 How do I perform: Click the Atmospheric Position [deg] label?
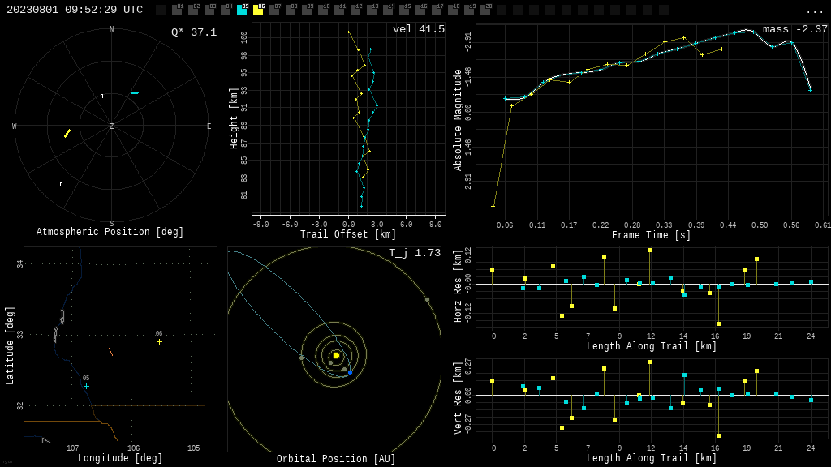point(110,232)
